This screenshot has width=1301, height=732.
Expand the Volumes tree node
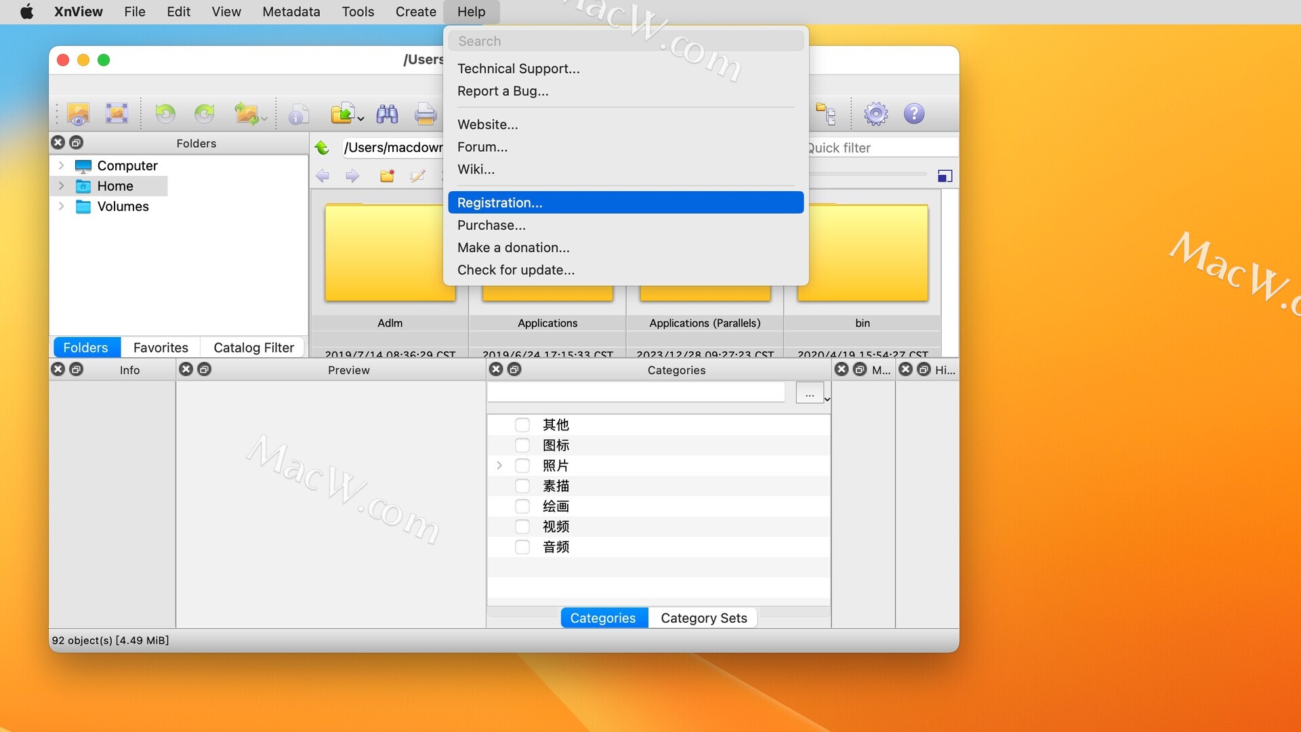click(62, 206)
